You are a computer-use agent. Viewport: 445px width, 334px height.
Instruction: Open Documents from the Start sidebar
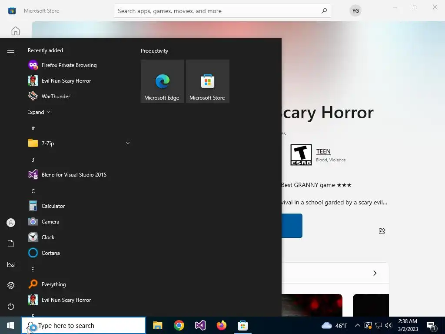tap(11, 244)
